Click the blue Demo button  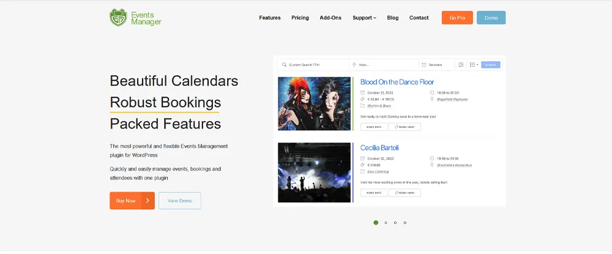491,18
